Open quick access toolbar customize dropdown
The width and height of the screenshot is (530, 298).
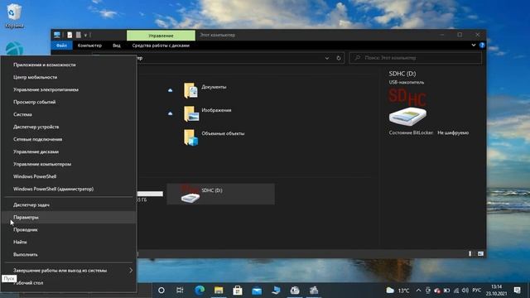(85, 35)
